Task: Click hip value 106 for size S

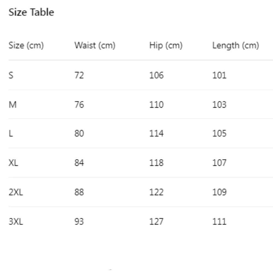Action: click(x=156, y=75)
